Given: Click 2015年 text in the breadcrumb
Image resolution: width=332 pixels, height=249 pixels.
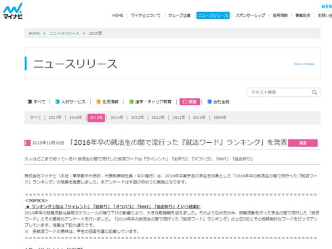Looking at the screenshot, I should pos(96,33).
